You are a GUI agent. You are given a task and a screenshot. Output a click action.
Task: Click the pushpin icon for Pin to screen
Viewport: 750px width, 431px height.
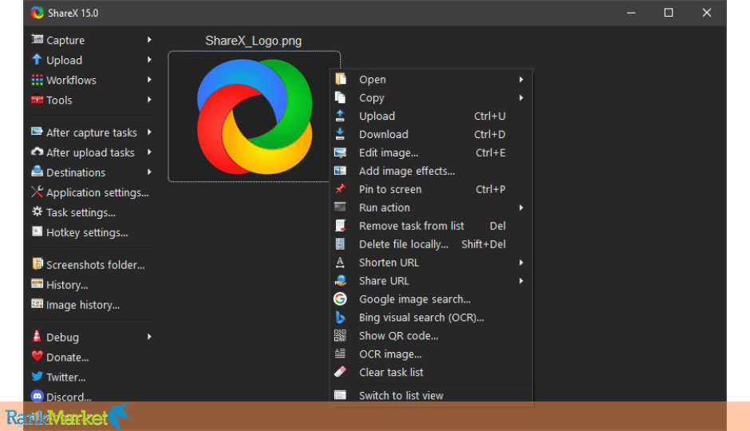340,188
